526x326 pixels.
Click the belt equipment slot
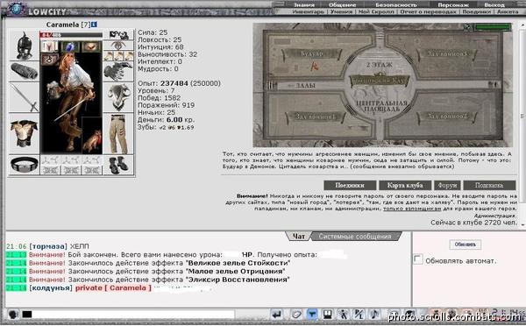click(x=24, y=165)
